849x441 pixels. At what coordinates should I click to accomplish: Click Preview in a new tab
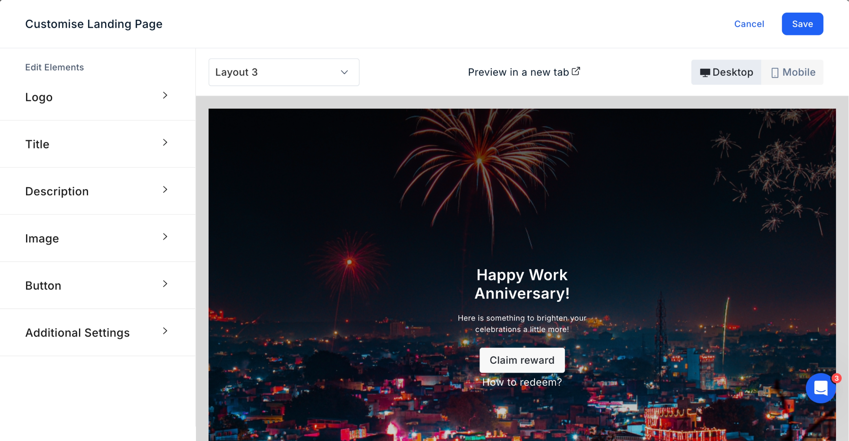(x=518, y=72)
